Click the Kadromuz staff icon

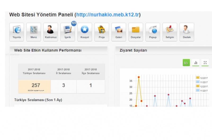point(51,32)
